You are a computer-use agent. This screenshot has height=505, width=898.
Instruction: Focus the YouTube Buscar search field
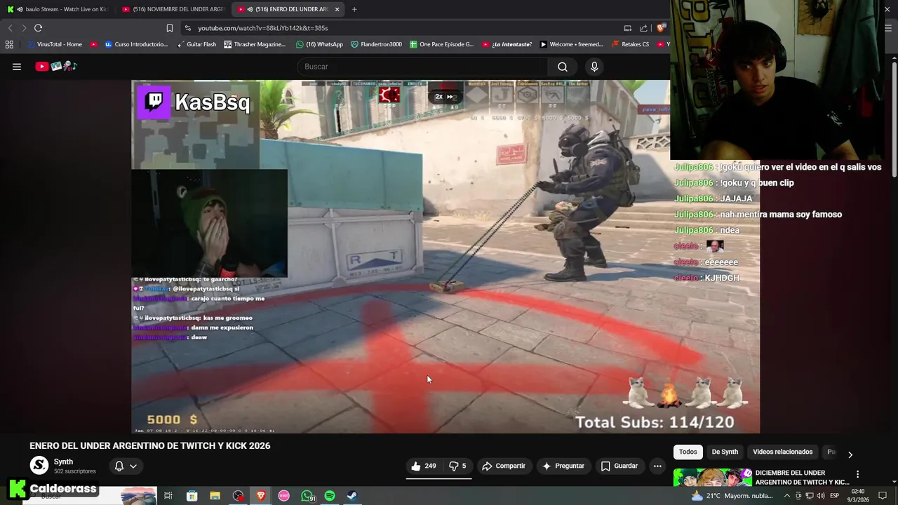422,67
